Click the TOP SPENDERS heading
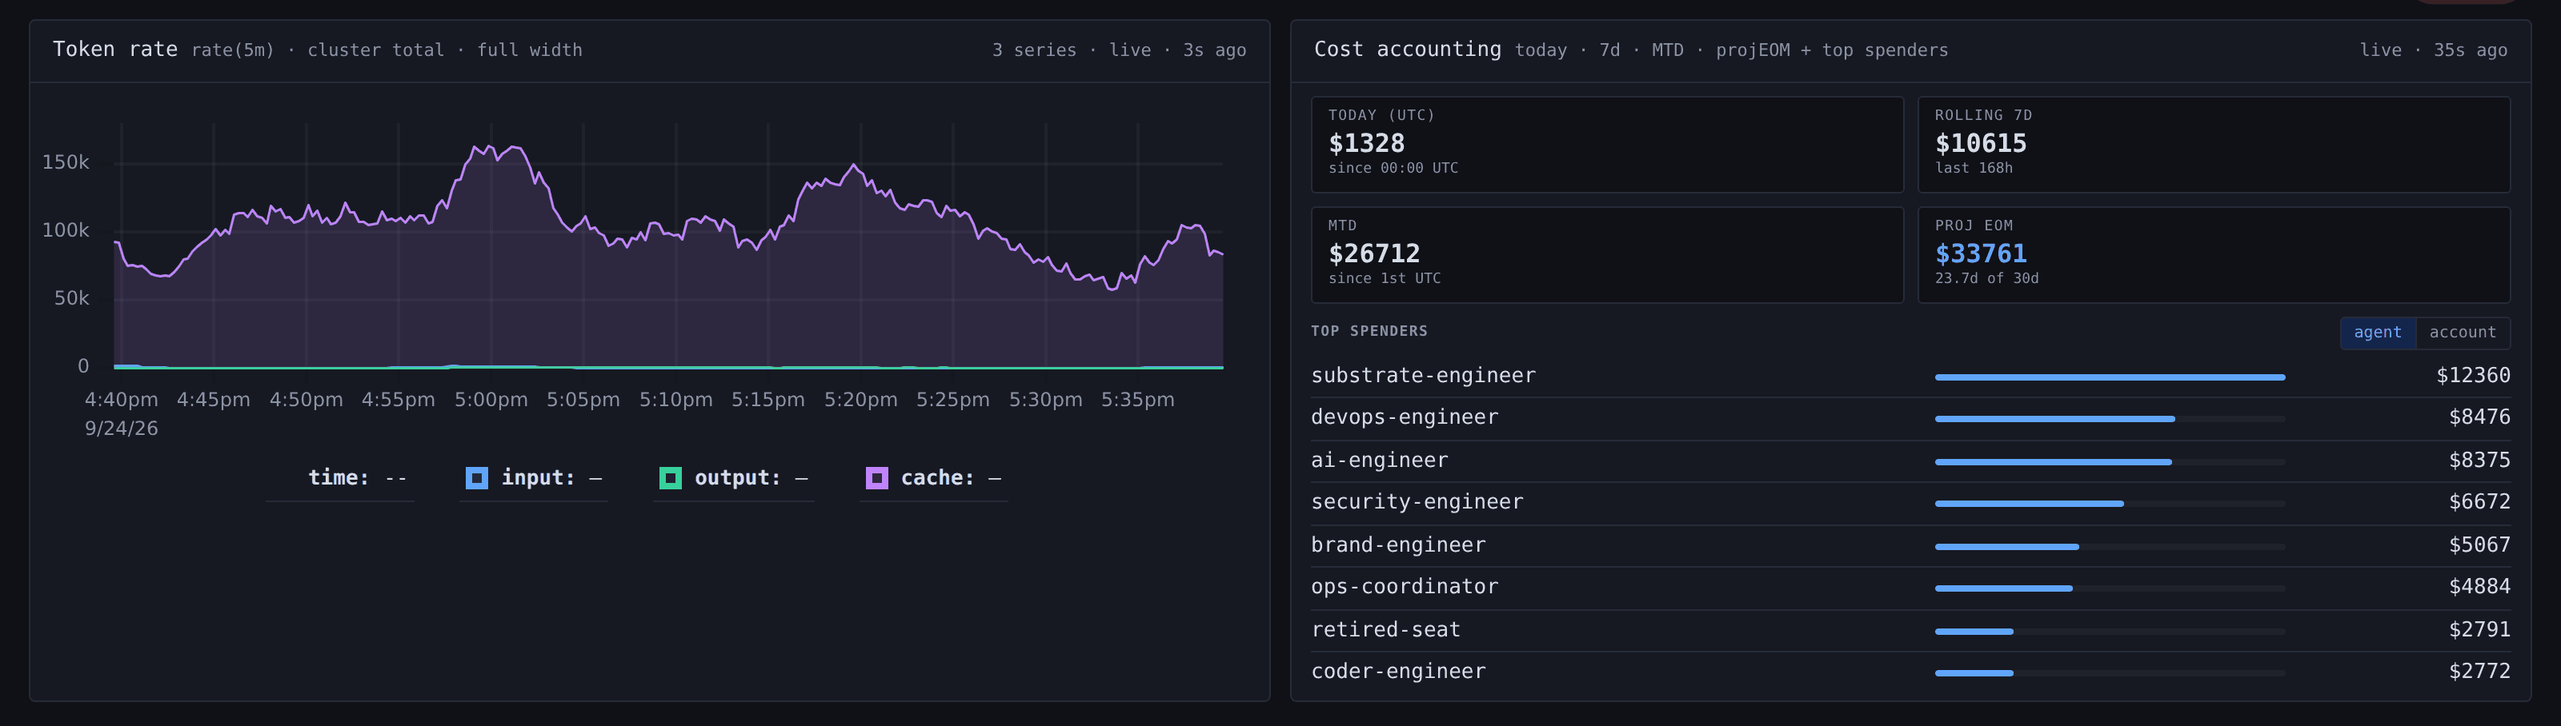 pyautogui.click(x=1369, y=331)
